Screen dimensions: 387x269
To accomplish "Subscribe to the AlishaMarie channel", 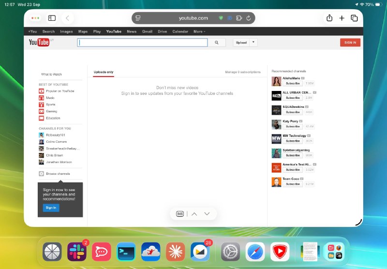I will (x=293, y=83).
